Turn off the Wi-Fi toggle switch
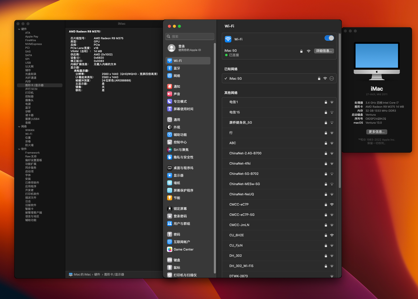 click(329, 38)
